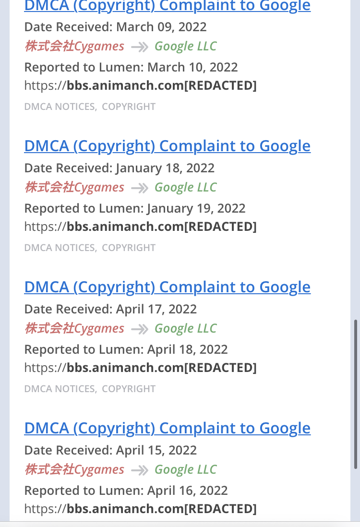This screenshot has width=360, height=527.
Task: Click arrow icon in the April 17 notice
Action: tap(140, 329)
